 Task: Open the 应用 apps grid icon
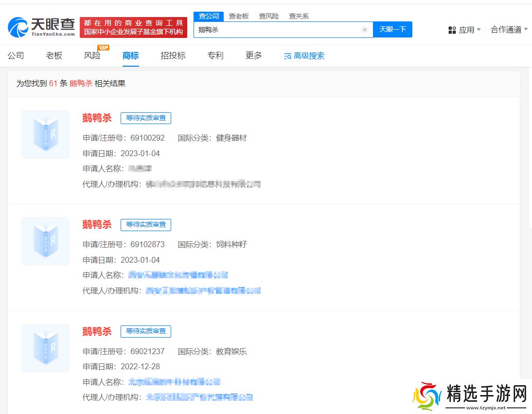[452, 30]
